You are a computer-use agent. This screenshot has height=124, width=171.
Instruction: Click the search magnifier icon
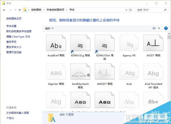(x=165, y=10)
